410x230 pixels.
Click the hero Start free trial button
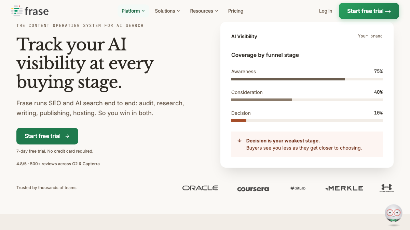[x=47, y=136]
